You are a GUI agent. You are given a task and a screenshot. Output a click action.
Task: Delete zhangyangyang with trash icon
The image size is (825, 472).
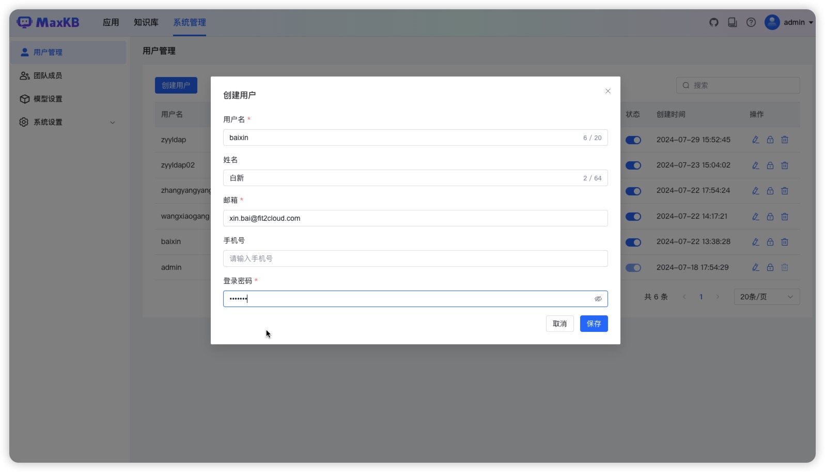784,191
